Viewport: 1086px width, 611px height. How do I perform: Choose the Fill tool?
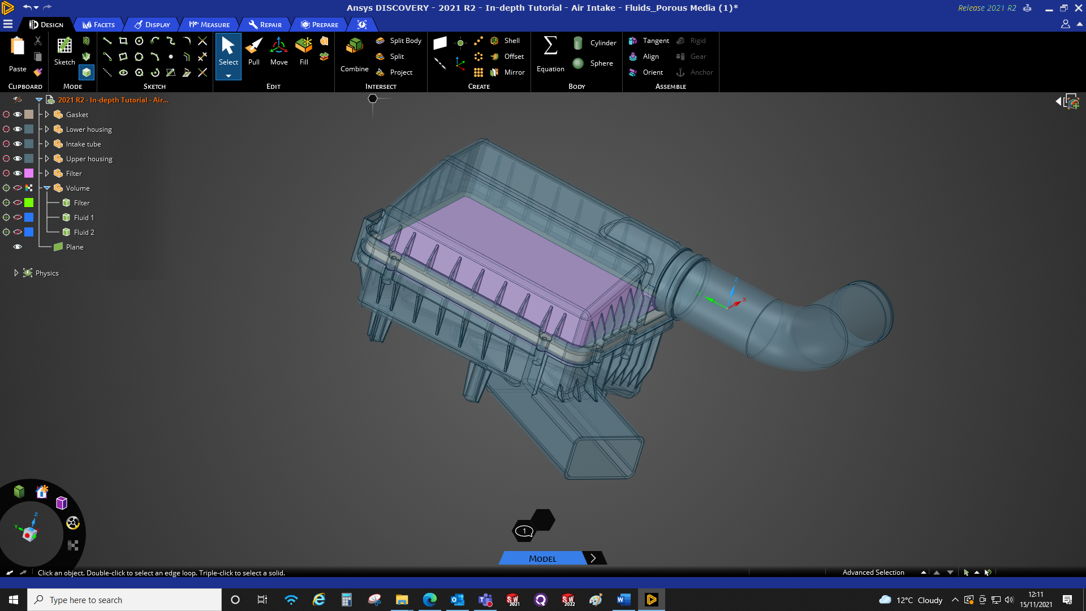(304, 51)
